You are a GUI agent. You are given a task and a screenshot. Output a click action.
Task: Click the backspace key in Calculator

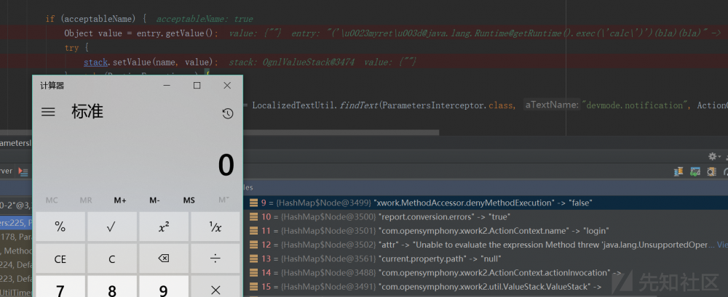(x=163, y=259)
